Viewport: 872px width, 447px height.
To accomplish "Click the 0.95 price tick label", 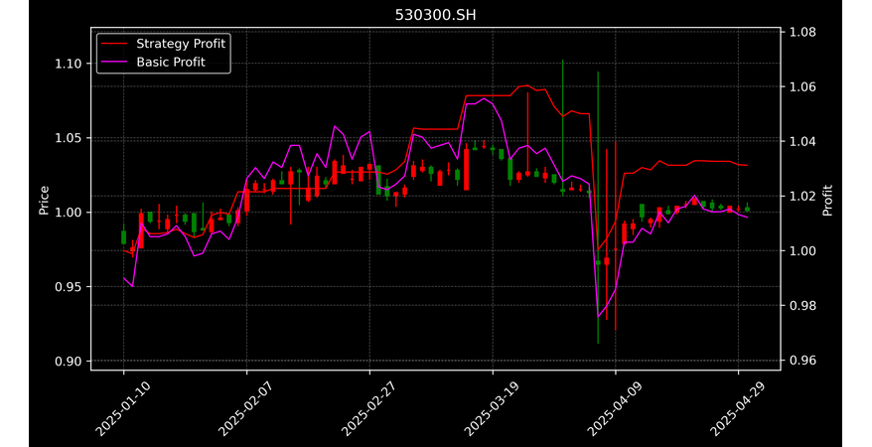I will 68,287.
